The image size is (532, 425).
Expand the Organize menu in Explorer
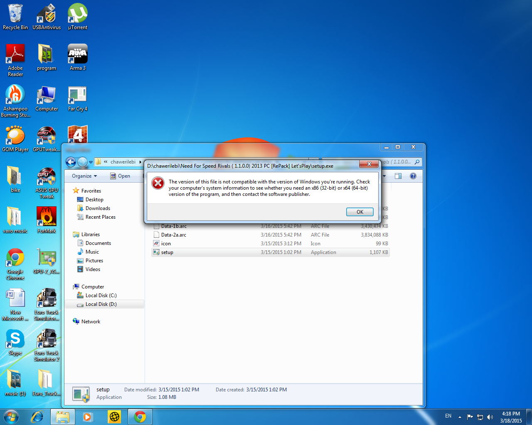(x=84, y=176)
